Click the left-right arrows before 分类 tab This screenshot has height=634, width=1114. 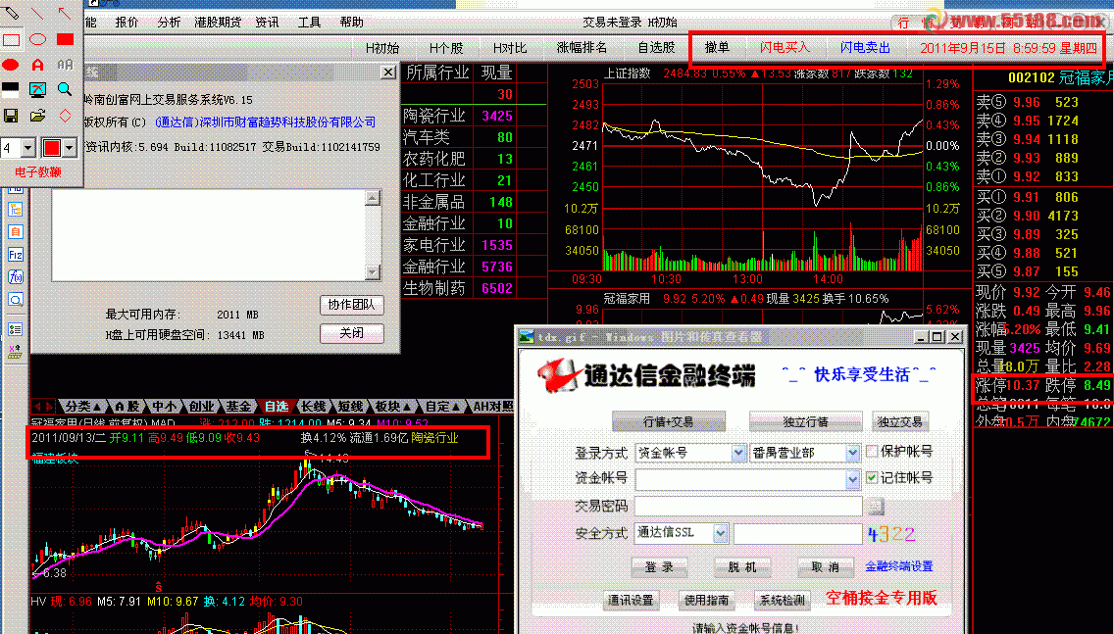click(x=43, y=407)
